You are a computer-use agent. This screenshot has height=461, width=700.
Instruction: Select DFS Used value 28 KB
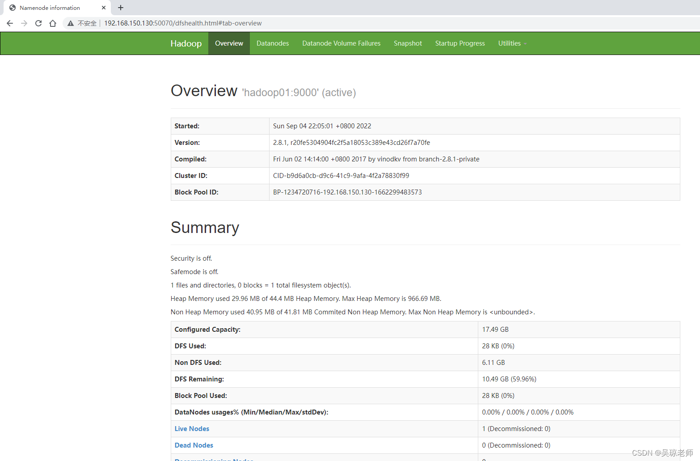click(498, 346)
